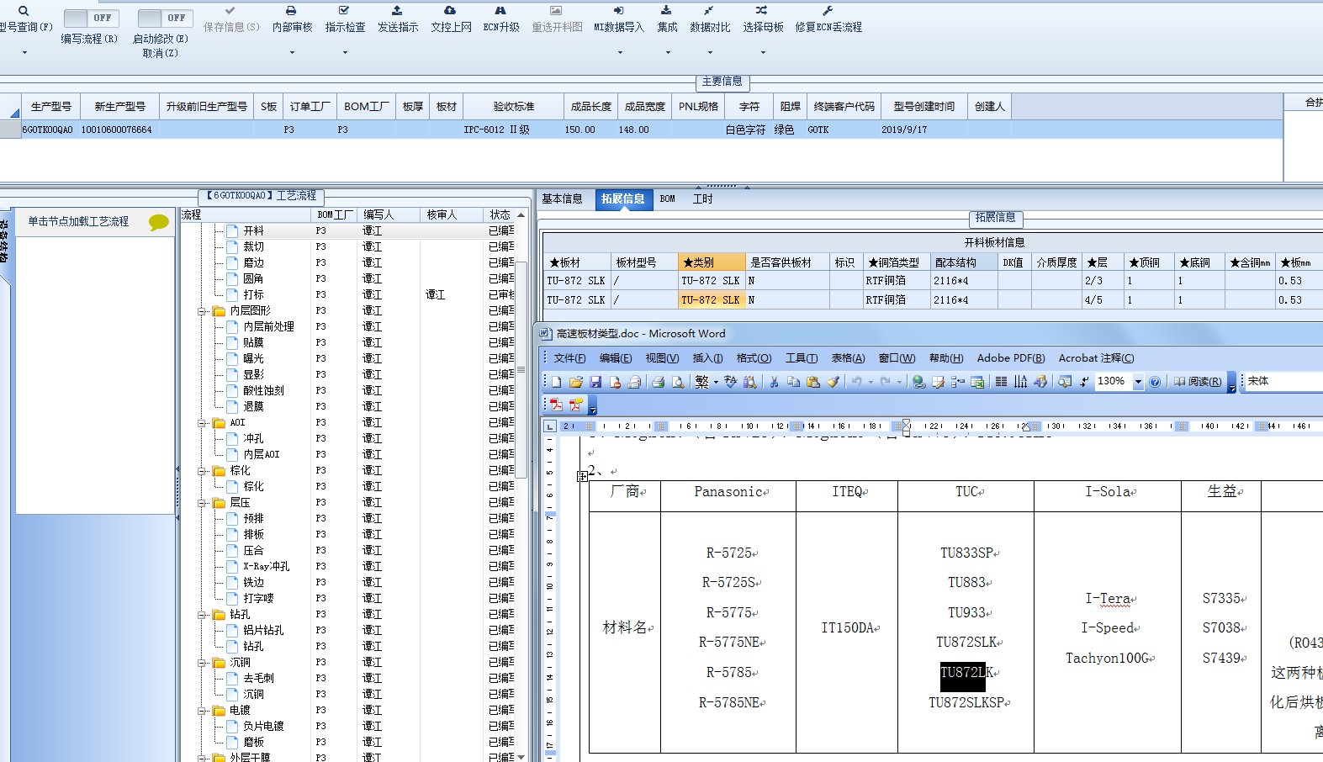
Task: Open Word 表格(A) menu
Action: tap(848, 358)
